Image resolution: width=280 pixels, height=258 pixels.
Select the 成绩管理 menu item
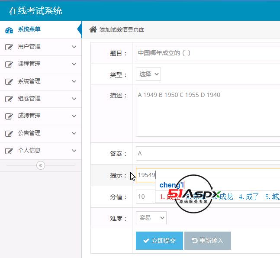[41, 116]
